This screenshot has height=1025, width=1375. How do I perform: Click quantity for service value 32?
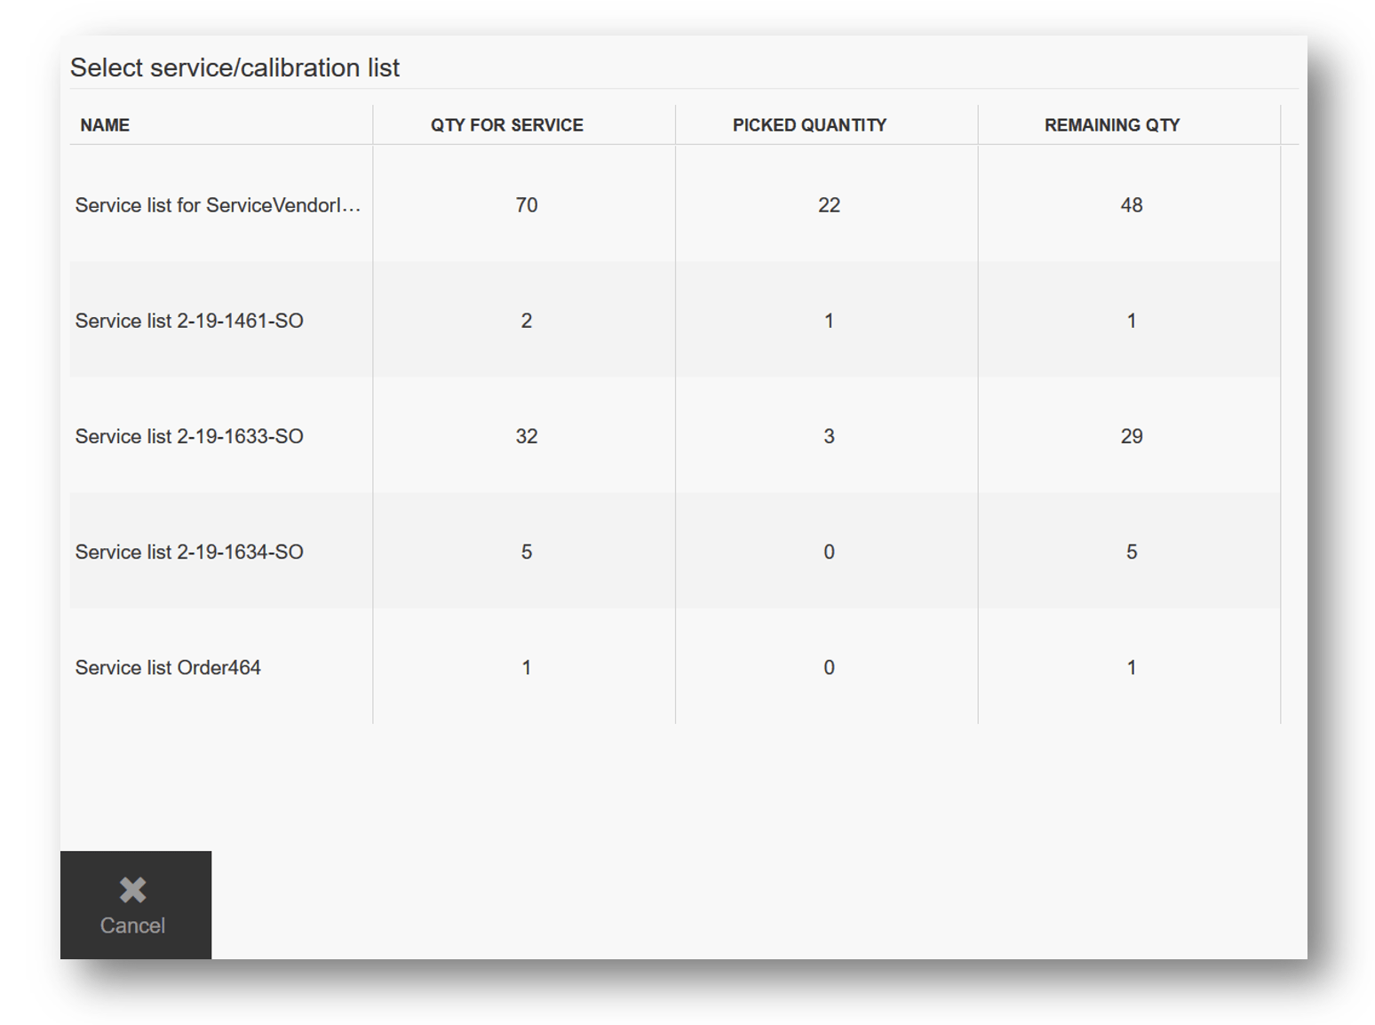pyautogui.click(x=526, y=436)
